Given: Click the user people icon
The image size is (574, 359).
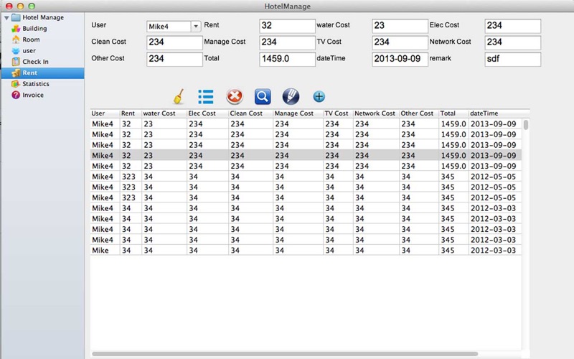Looking at the screenshot, I should point(15,50).
